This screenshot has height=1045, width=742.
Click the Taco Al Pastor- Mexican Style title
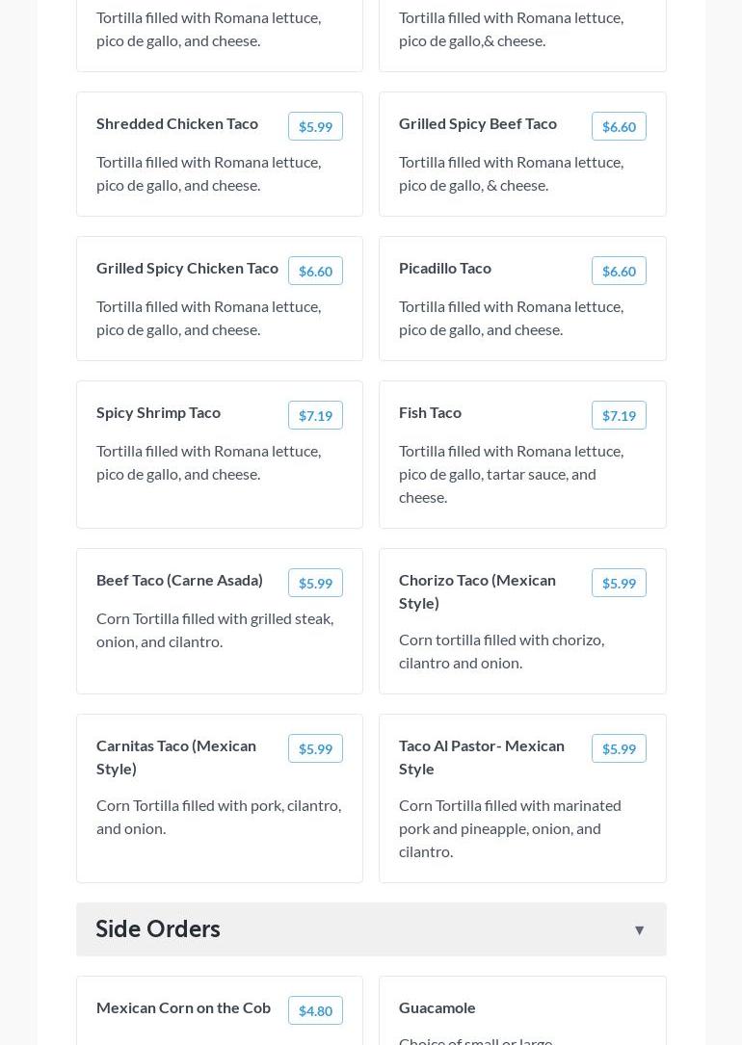tap(481, 757)
